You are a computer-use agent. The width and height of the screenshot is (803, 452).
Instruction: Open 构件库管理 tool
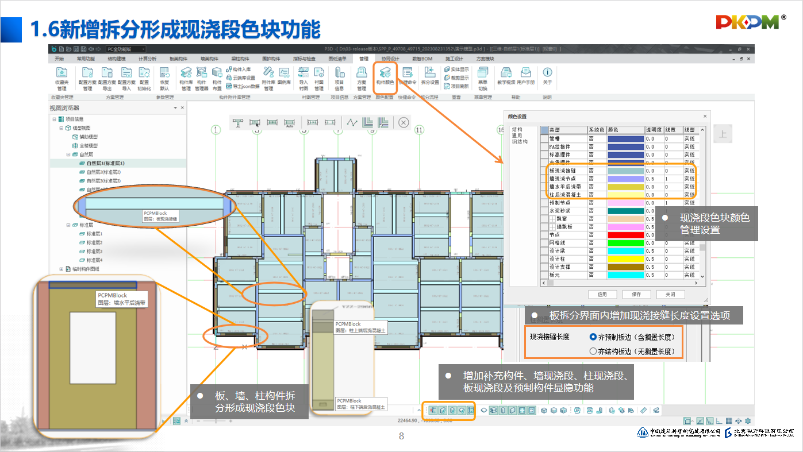coord(186,78)
